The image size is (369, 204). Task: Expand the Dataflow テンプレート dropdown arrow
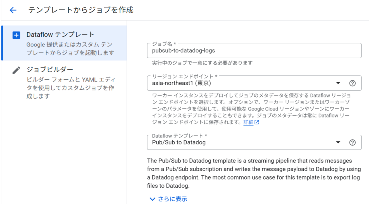(338, 142)
